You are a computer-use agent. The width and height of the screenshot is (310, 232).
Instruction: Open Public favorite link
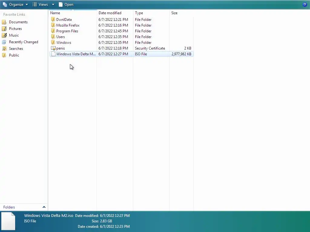pyautogui.click(x=14, y=55)
